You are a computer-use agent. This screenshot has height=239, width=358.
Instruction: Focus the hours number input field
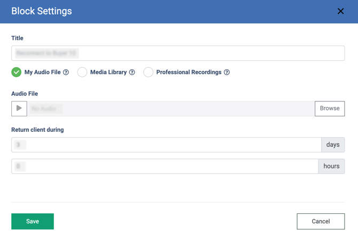click(165, 166)
